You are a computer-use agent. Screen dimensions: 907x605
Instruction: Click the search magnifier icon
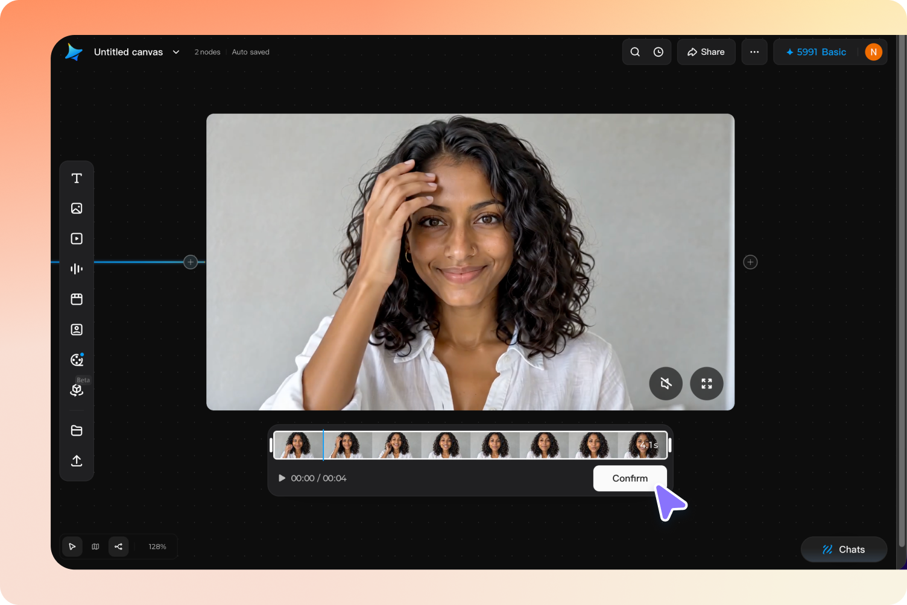pos(635,52)
